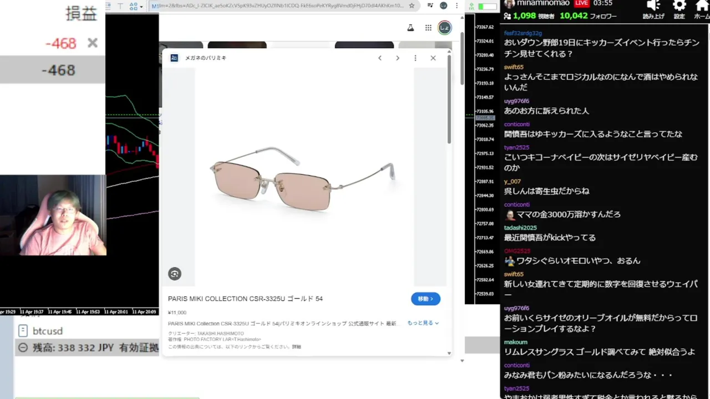Expand the もっと見る description
Image resolution: width=710 pixels, height=399 pixels.
point(423,323)
